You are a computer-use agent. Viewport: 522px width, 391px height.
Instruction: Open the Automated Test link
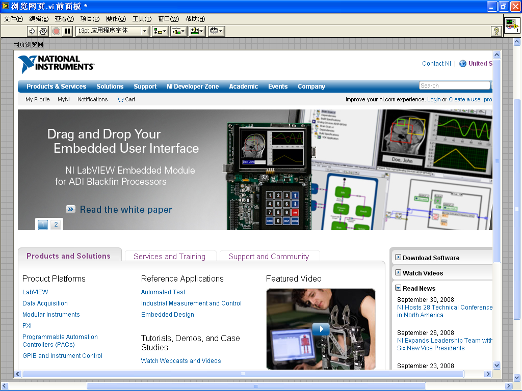pos(163,292)
